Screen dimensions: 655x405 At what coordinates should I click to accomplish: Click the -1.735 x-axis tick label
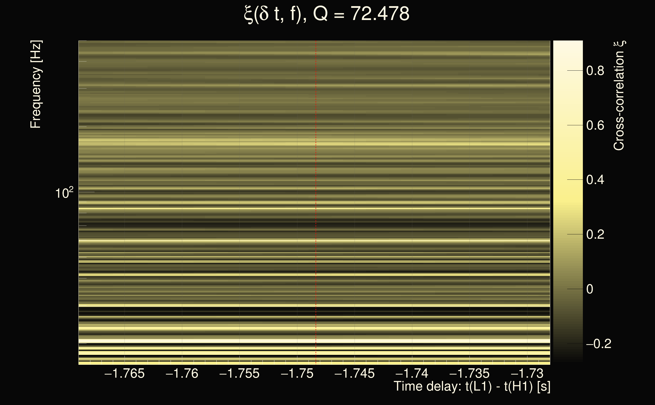[469, 373]
